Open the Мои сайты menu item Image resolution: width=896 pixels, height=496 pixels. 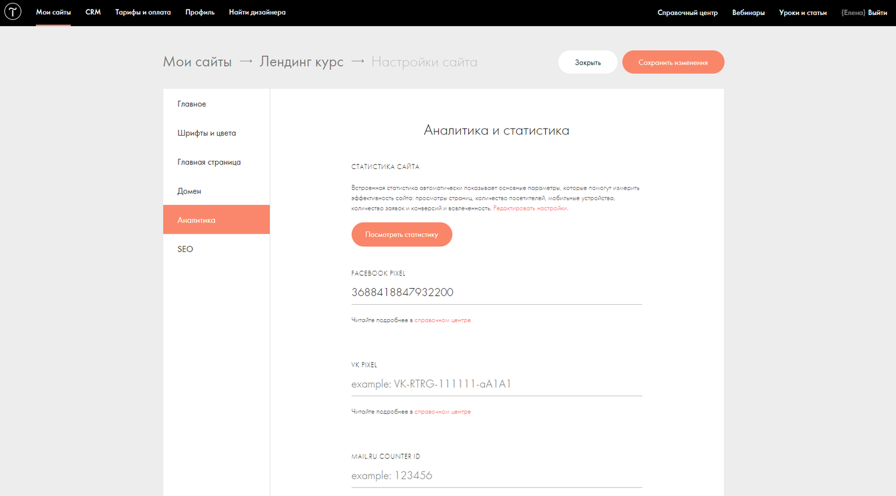(53, 12)
